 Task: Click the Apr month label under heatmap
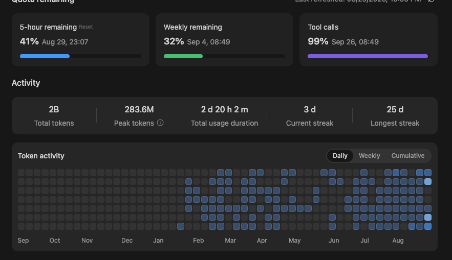coord(262,241)
